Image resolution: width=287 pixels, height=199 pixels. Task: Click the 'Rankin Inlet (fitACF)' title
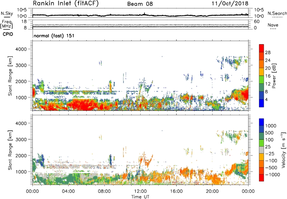click(x=66, y=4)
